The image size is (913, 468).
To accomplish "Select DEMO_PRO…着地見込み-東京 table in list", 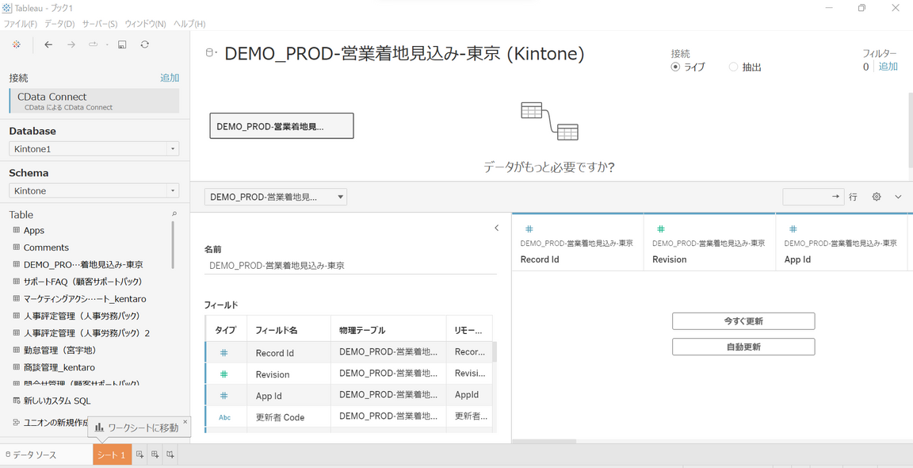I will (x=83, y=264).
